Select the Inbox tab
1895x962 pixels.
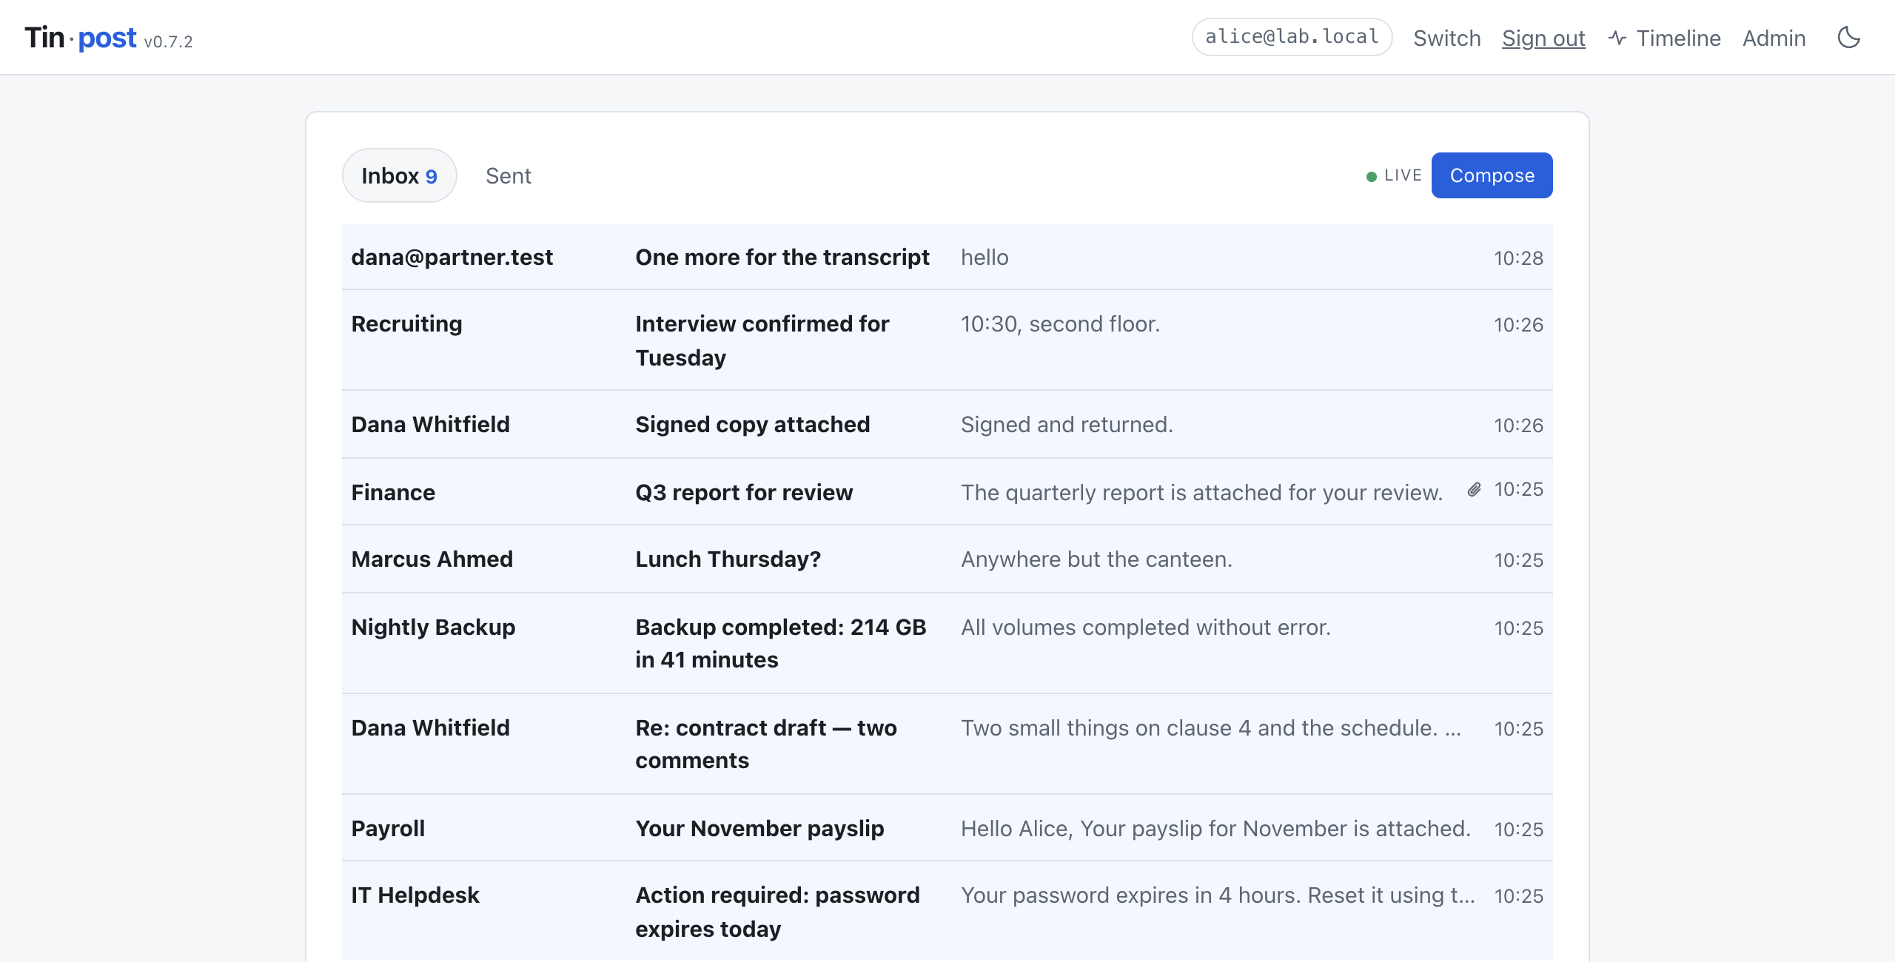(399, 175)
